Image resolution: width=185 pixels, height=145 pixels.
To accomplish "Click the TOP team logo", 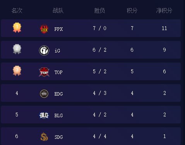I will pos(44,72).
